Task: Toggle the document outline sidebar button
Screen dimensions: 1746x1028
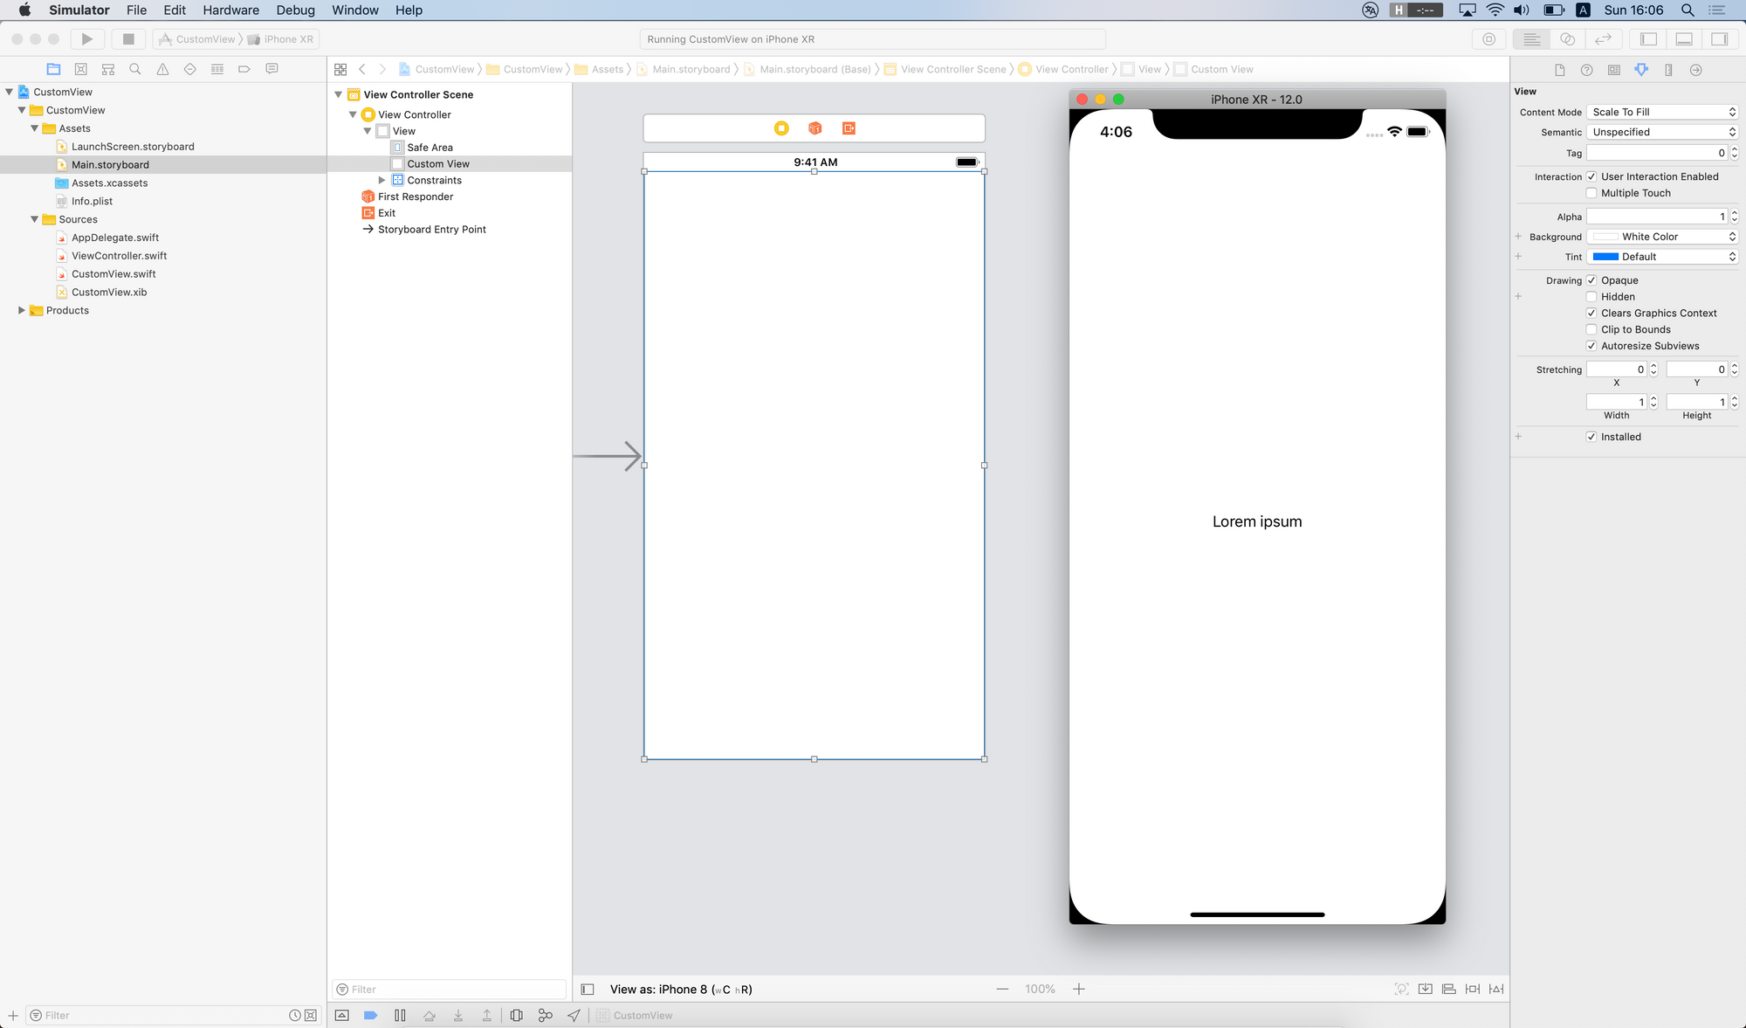Action: 588,990
